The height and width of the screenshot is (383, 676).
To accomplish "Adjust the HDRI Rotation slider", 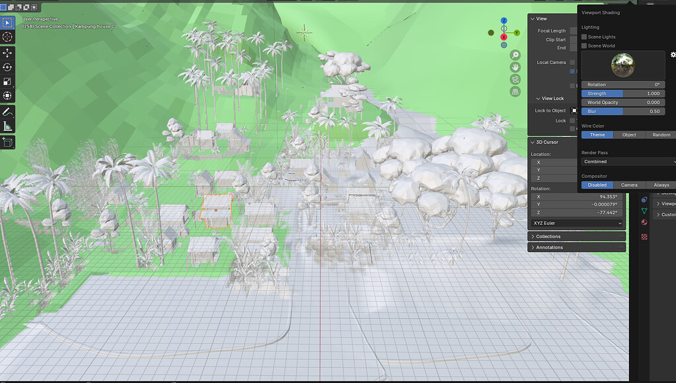I will click(623, 85).
